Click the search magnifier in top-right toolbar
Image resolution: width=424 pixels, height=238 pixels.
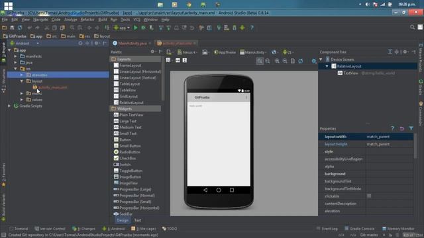pos(412,27)
